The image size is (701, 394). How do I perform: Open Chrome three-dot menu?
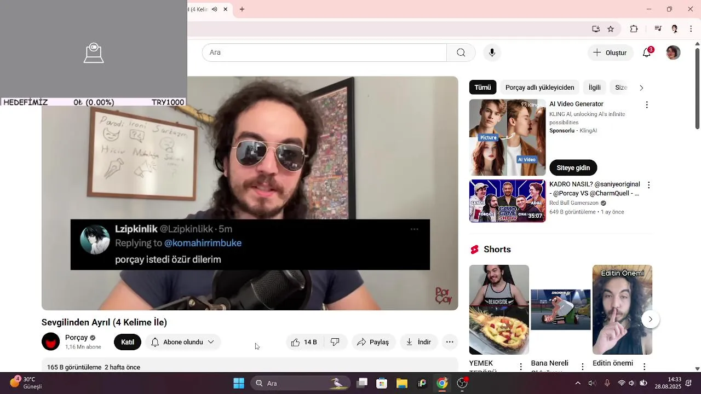691,29
